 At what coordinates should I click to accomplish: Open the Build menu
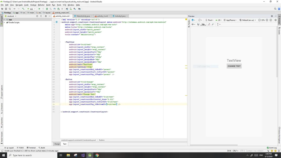48,5
